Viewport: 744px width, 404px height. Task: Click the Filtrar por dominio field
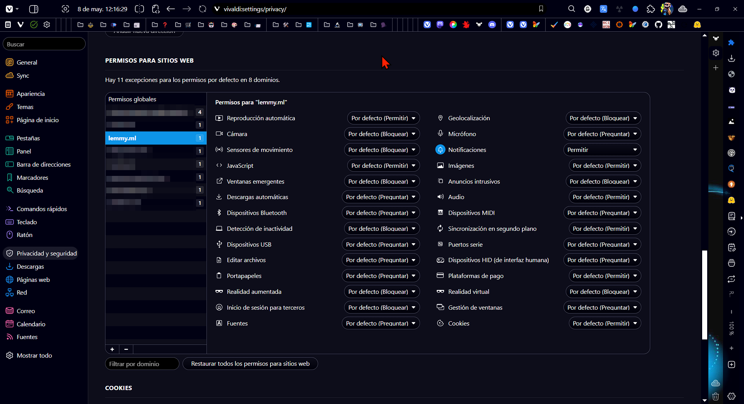[x=142, y=364]
